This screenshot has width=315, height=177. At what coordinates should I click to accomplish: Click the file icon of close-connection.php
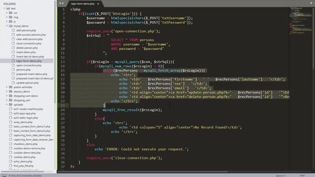pos(13,44)
